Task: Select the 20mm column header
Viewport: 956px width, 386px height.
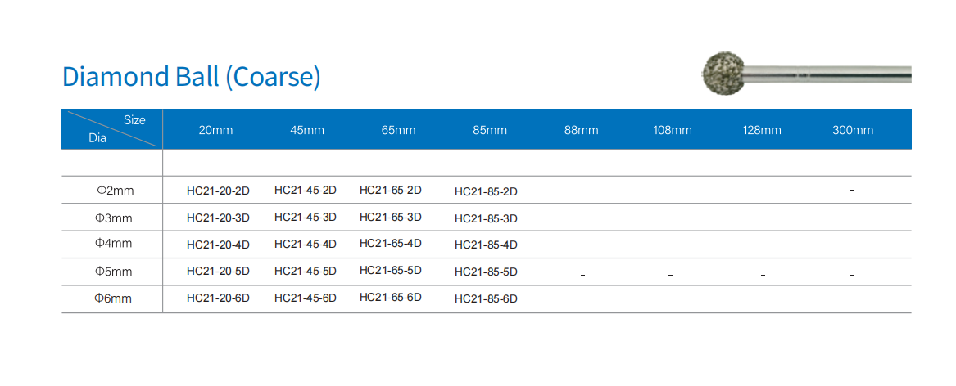Action: point(215,130)
